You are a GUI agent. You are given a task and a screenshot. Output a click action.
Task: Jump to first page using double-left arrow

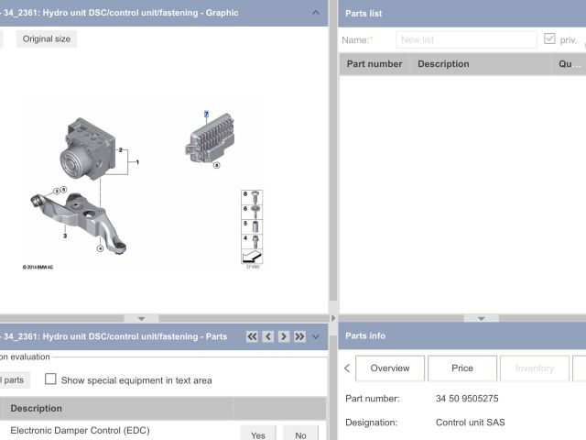coord(253,336)
